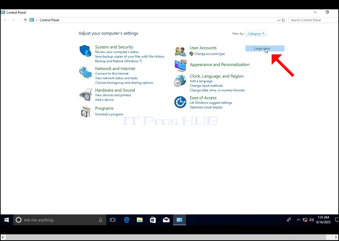Click the Task View taskbar icon
This screenshot has height=241, width=339.
pos(112,220)
